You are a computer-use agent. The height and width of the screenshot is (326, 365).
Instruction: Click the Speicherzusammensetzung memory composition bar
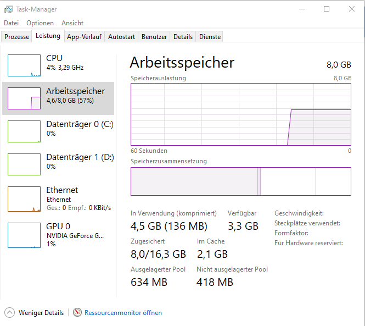[241, 181]
